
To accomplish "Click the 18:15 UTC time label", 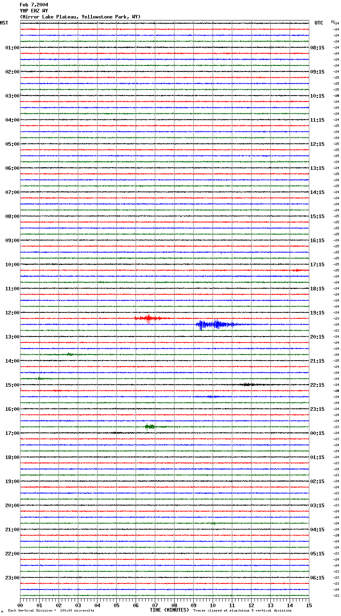I will pos(317,289).
